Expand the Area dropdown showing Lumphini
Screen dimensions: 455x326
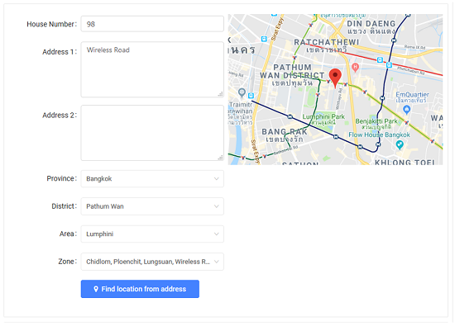[x=152, y=234]
